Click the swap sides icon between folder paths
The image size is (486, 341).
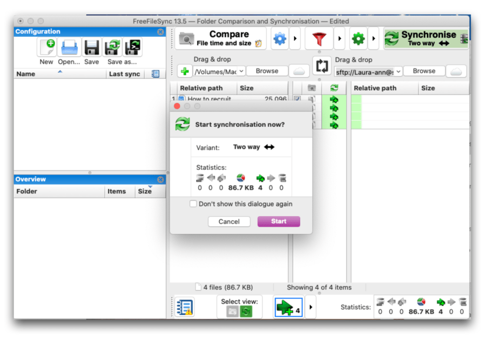point(322,66)
